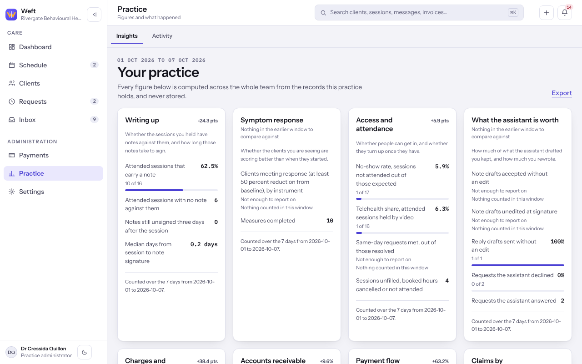The height and width of the screenshot is (364, 582).
Task: Click the Weft logo icon
Action: click(11, 15)
